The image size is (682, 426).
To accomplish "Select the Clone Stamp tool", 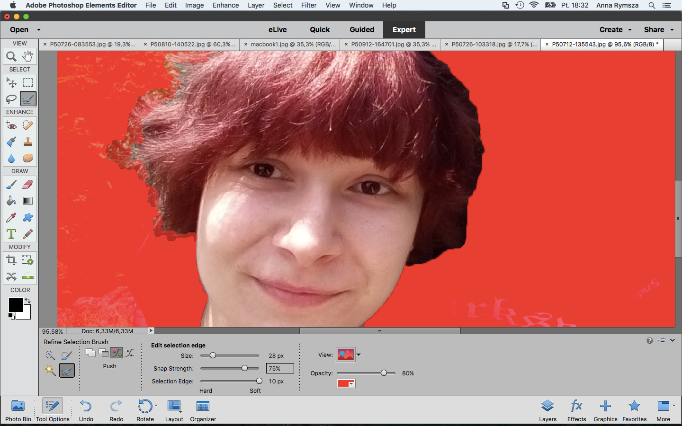I will point(28,142).
